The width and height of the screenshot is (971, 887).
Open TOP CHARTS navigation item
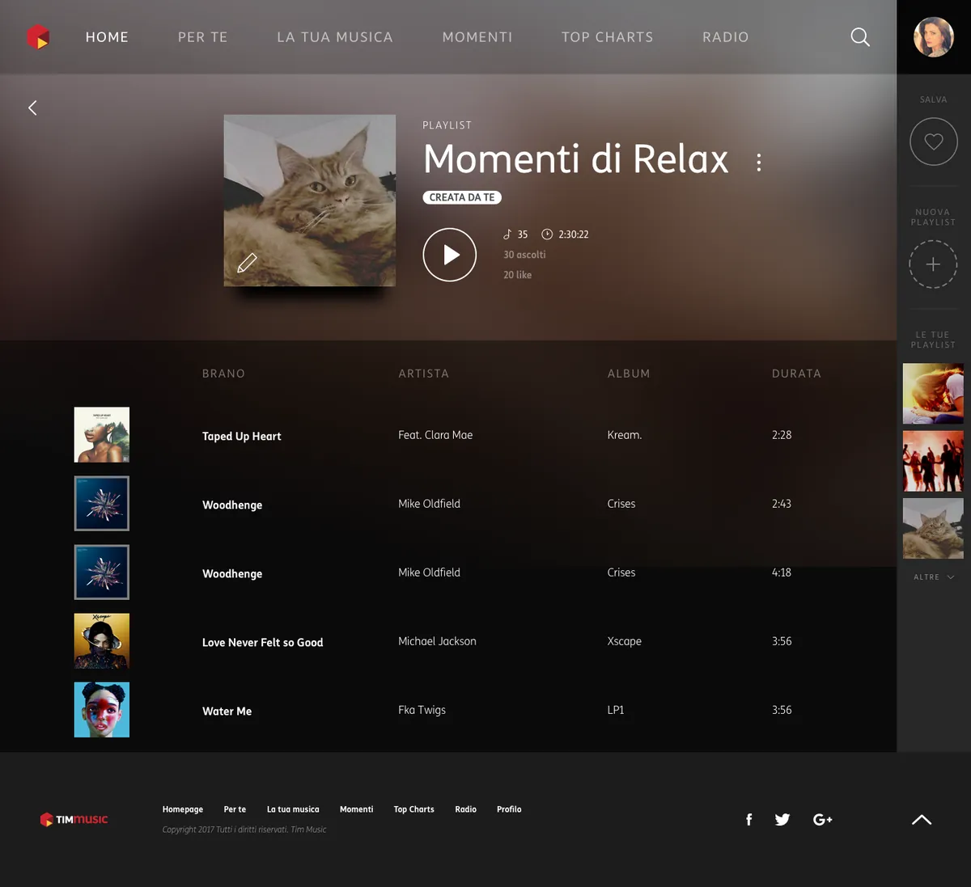tap(608, 37)
